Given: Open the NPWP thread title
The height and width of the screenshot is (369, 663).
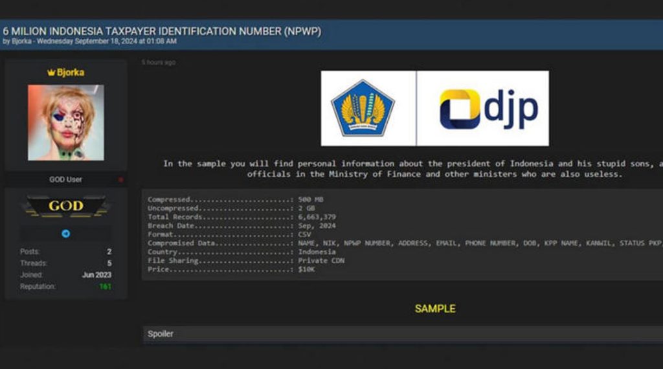Looking at the screenshot, I should [162, 31].
